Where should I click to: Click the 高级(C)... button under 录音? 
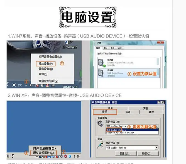pyautogui.click(x=148, y=153)
